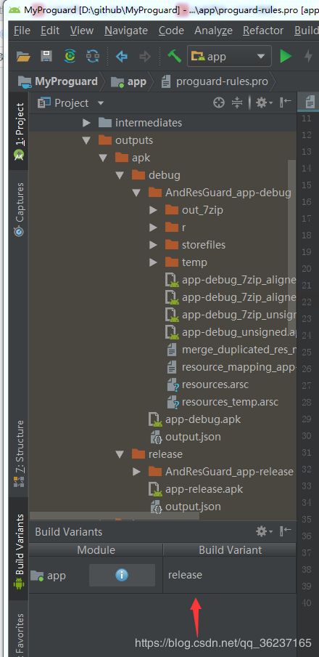Select app-debug_7zip_unsigned apk file
The height and width of the screenshot is (657, 319).
coord(231,315)
